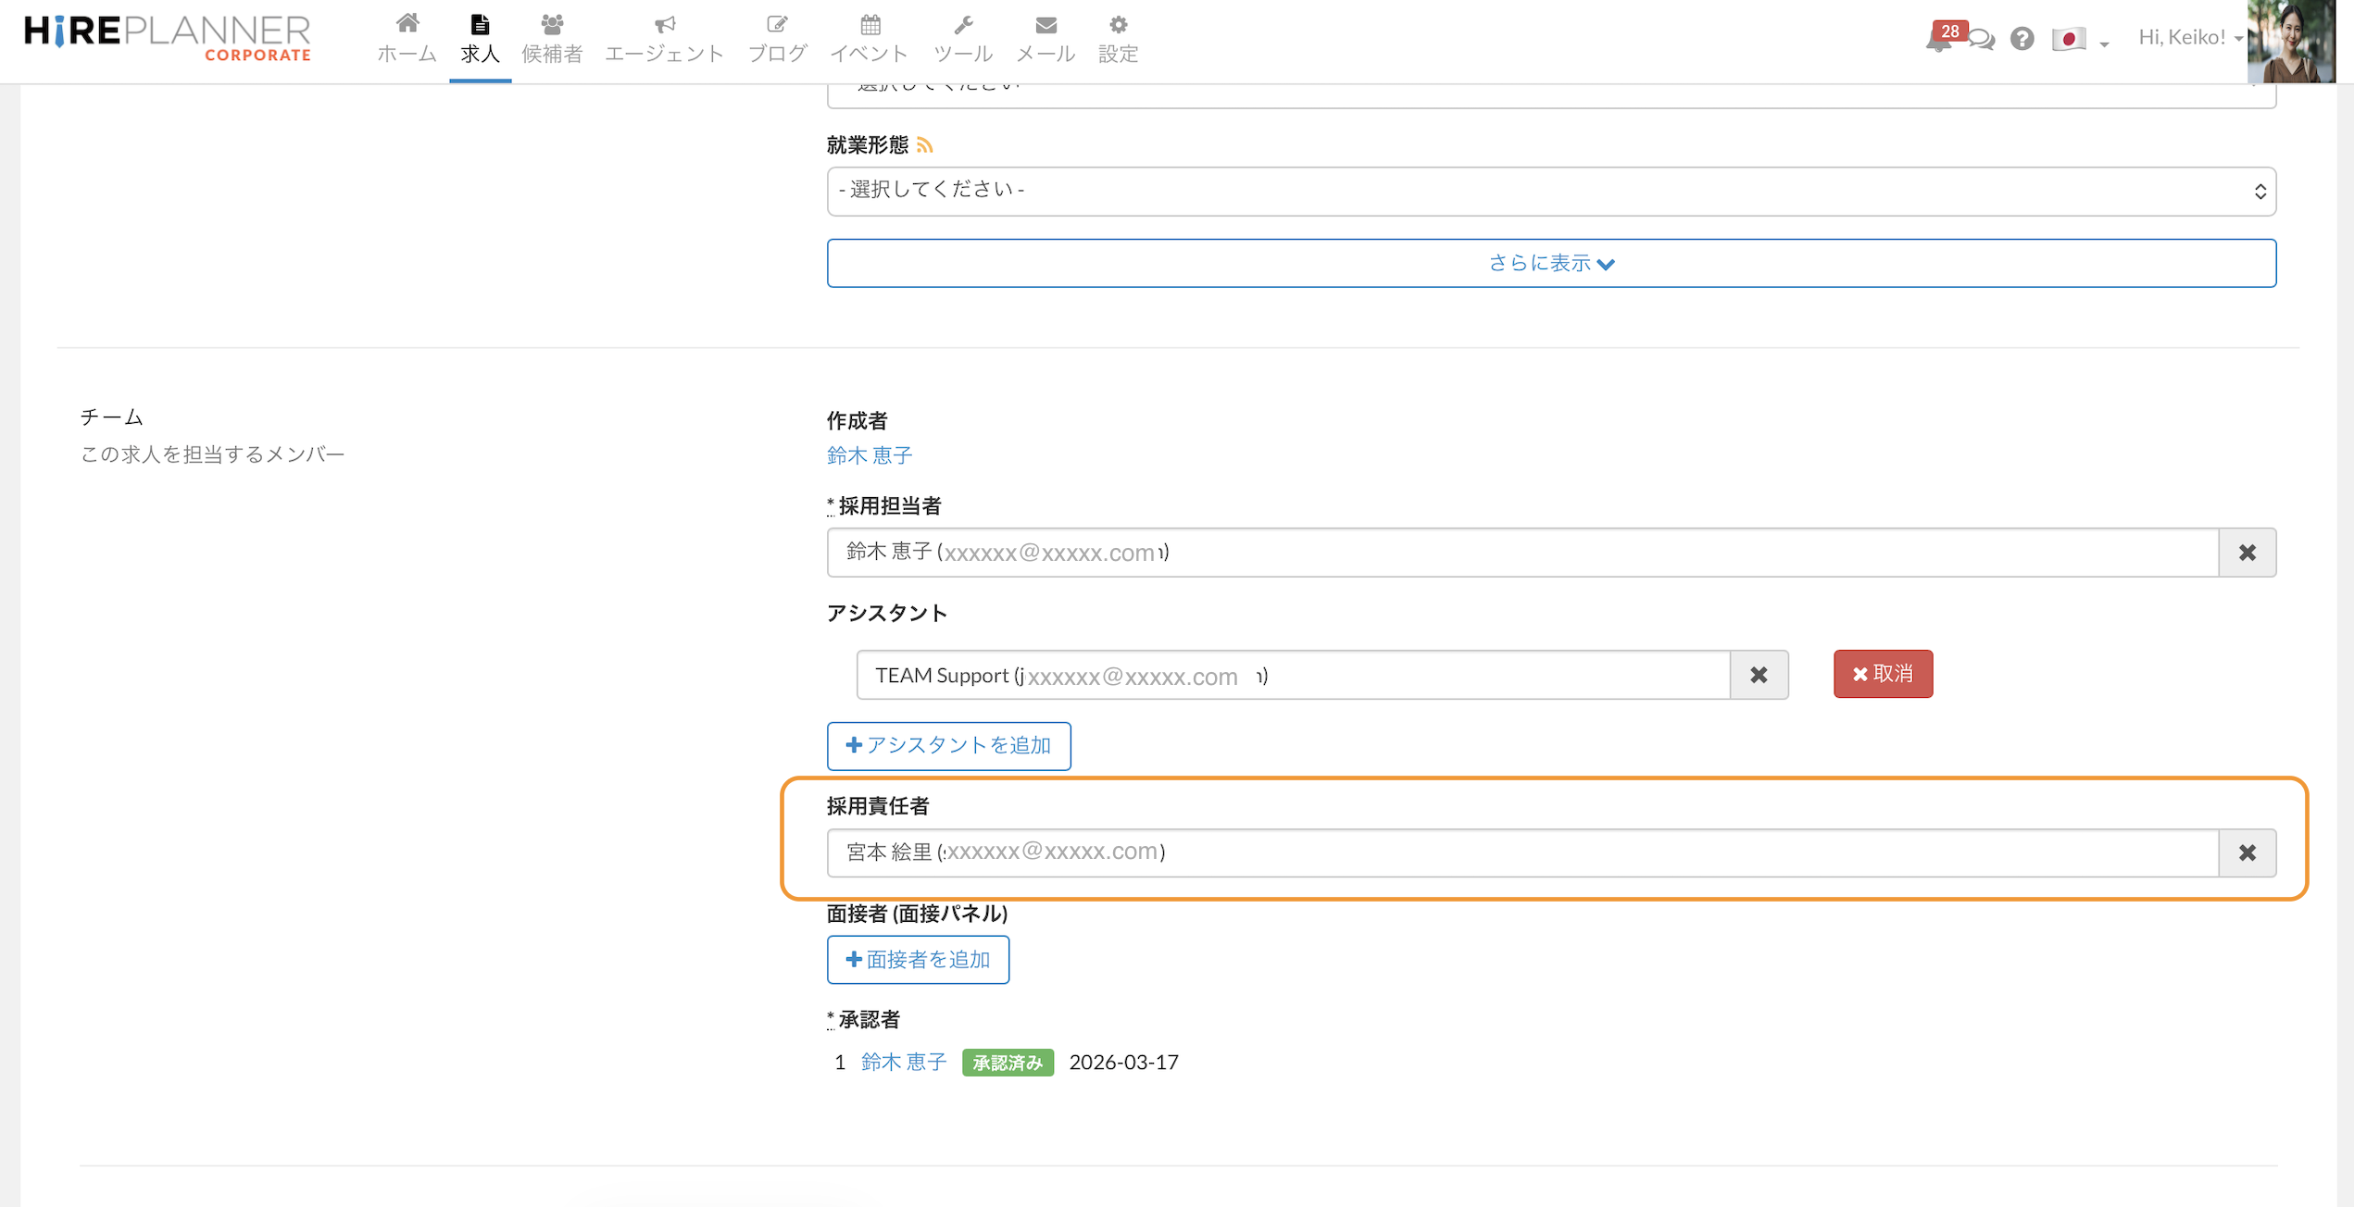
Task: Open notifications bell with 28 badge
Action: (1938, 40)
